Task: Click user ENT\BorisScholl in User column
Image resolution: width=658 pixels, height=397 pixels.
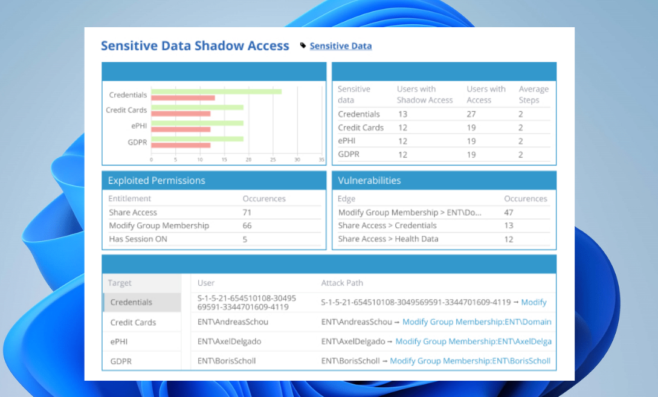Action: (x=226, y=361)
